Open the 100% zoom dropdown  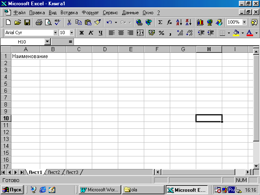coord(244,22)
